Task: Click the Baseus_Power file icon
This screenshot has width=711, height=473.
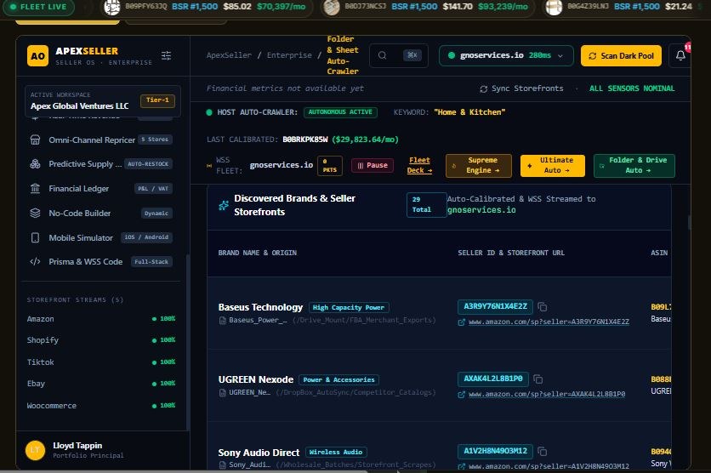Action: point(223,321)
